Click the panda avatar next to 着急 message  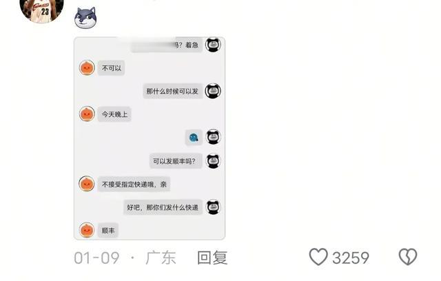(213, 45)
